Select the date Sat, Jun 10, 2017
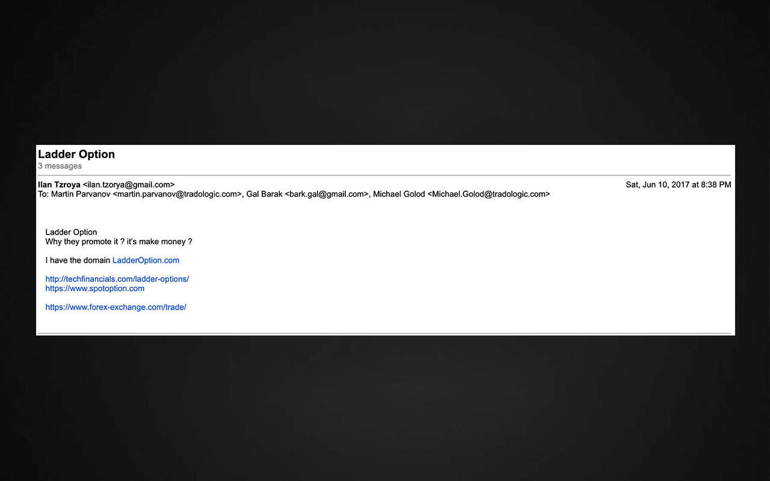770x481 pixels. 658,185
